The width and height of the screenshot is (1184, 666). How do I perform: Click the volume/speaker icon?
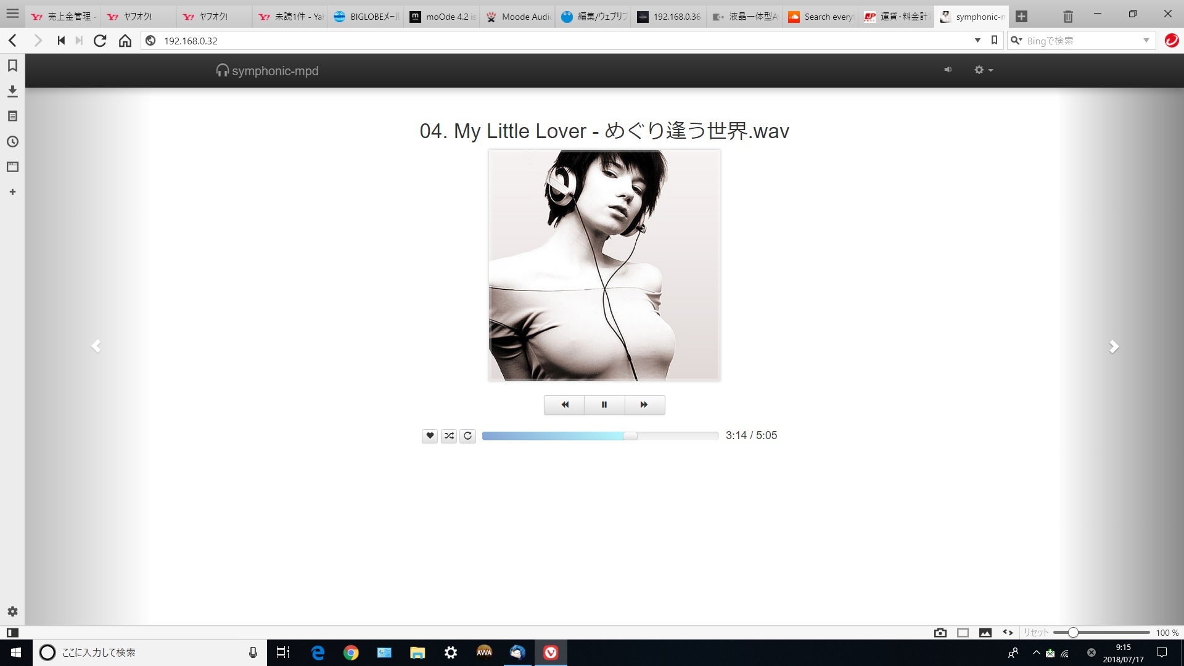pyautogui.click(x=947, y=70)
